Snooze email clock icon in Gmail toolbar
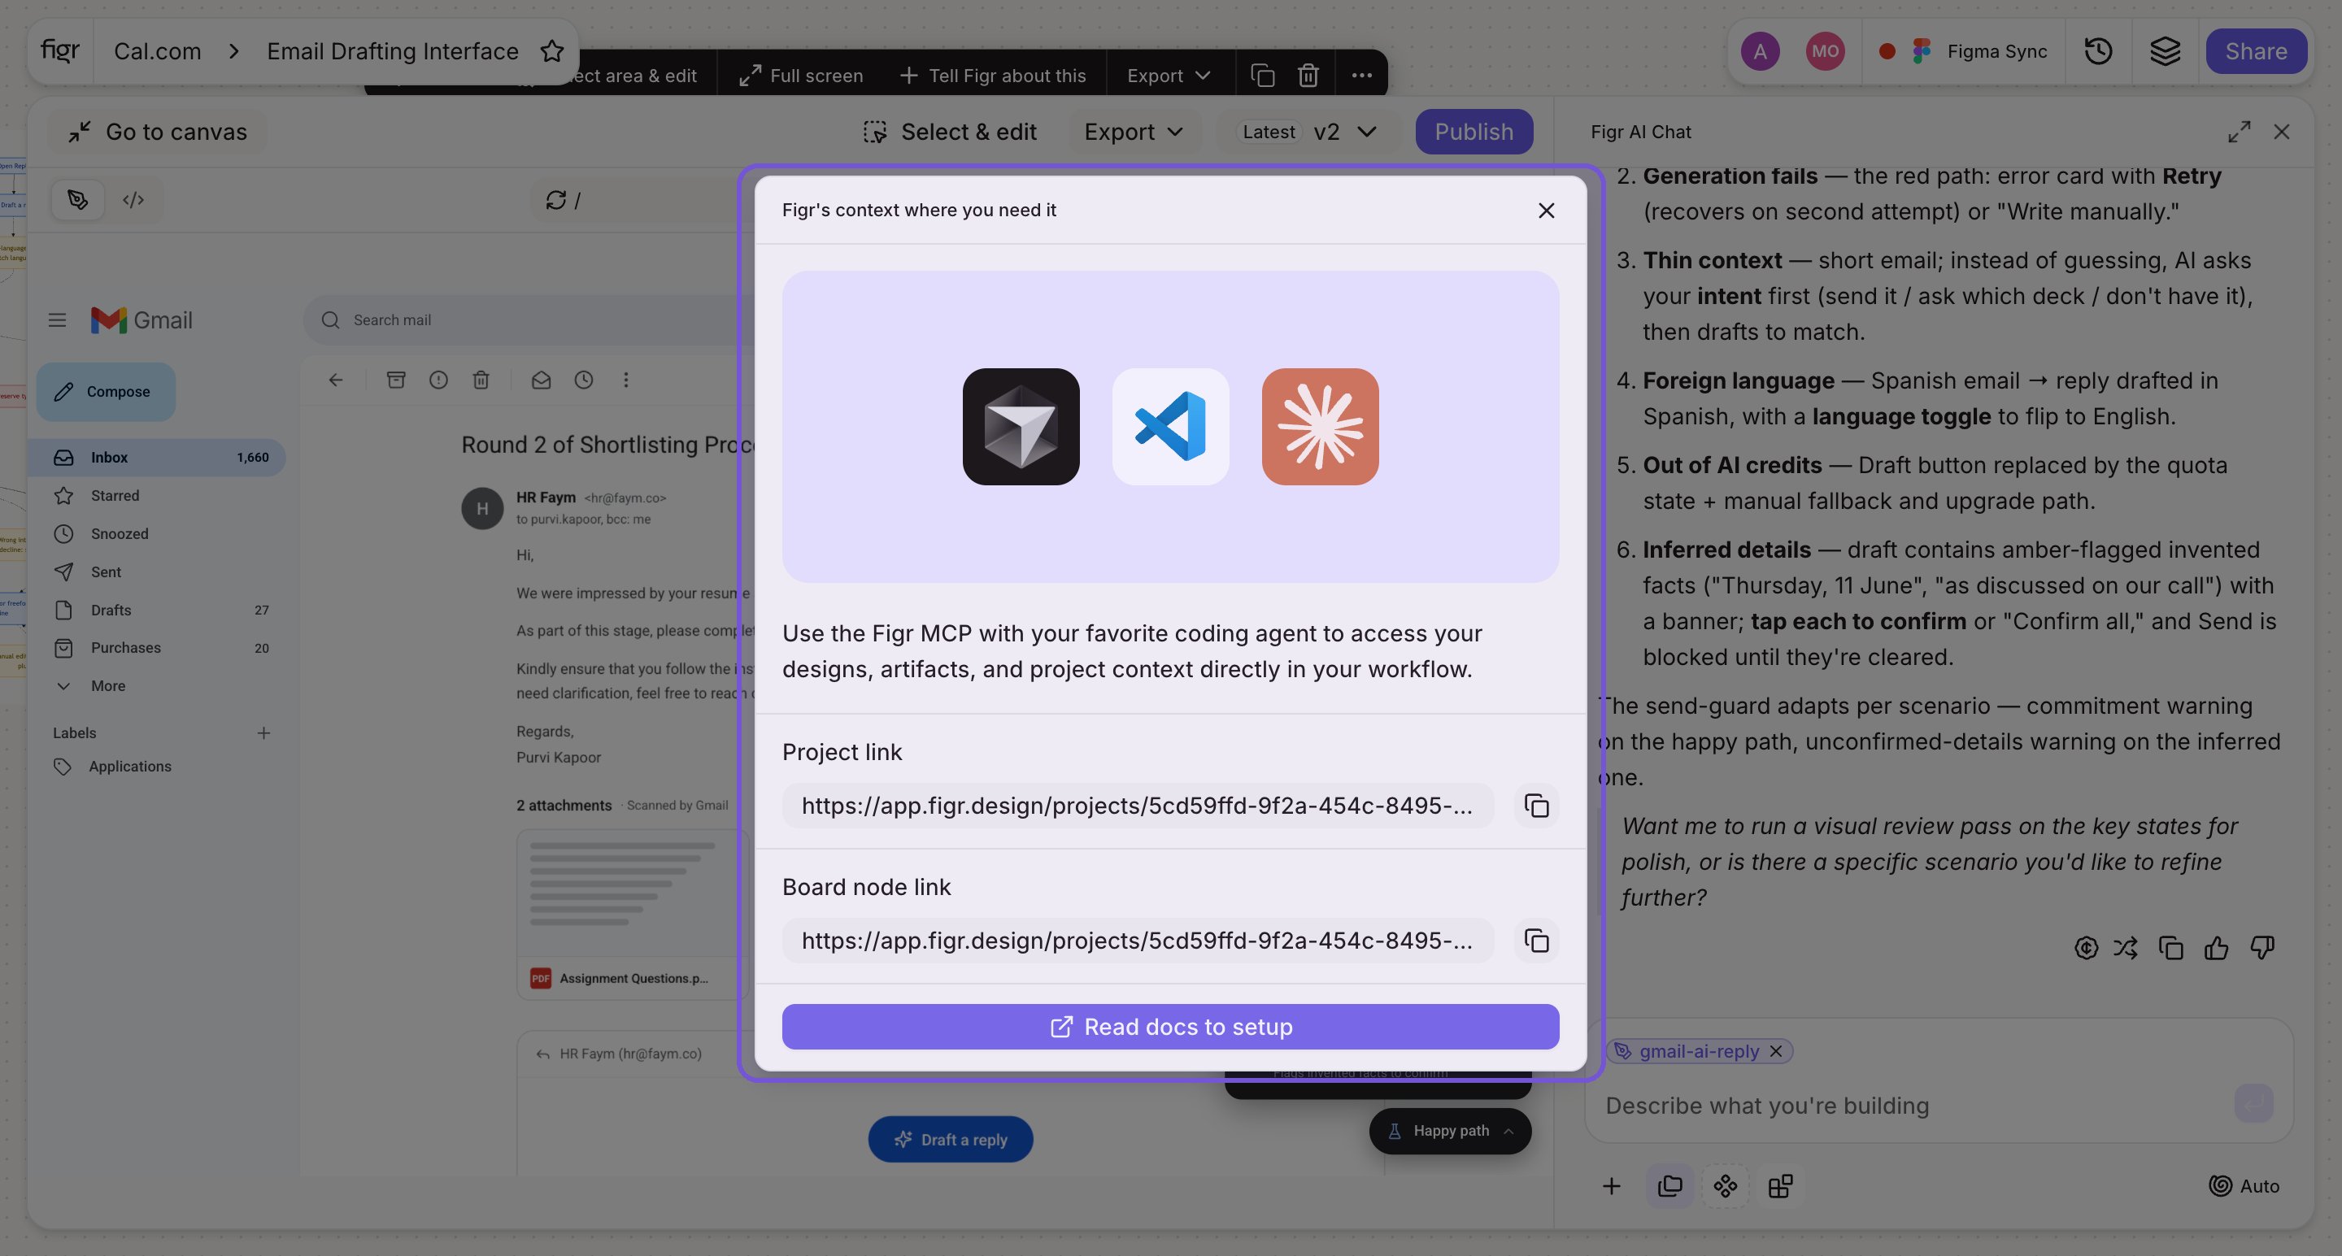Viewport: 2342px width, 1256px height. click(584, 380)
